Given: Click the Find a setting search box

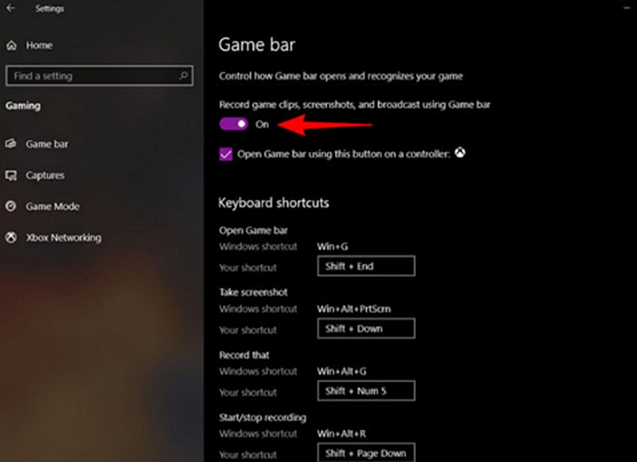Looking at the screenshot, I should tap(99, 75).
